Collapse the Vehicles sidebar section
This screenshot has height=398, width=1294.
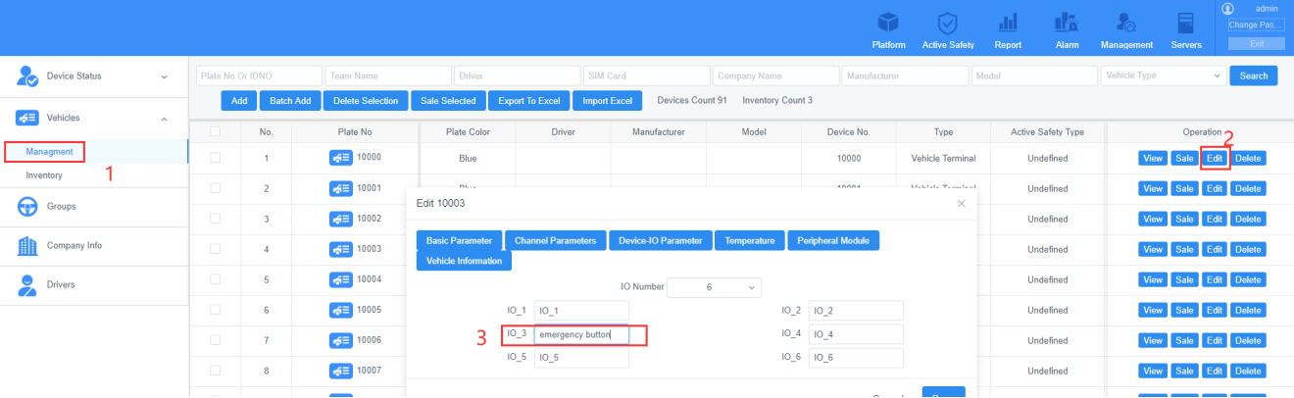point(164,118)
